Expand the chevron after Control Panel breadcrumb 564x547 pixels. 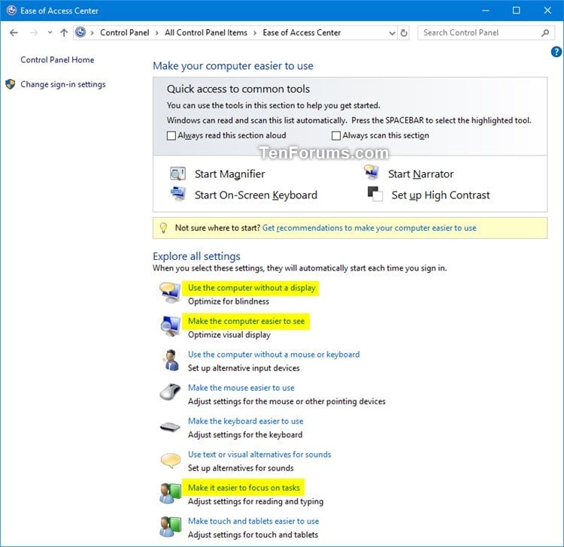157,33
